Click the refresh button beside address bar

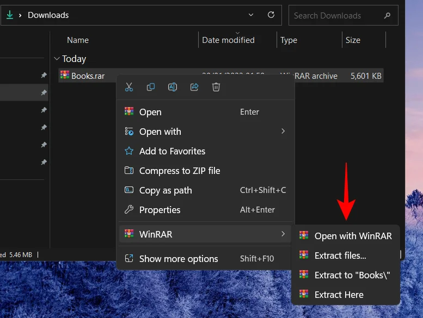pos(271,15)
